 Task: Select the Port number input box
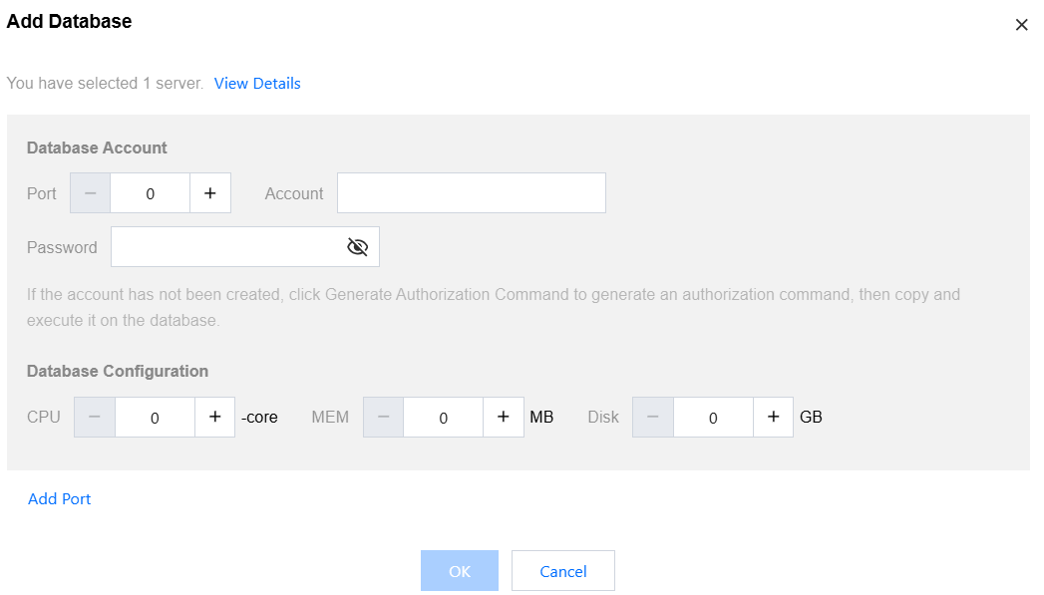pos(150,193)
